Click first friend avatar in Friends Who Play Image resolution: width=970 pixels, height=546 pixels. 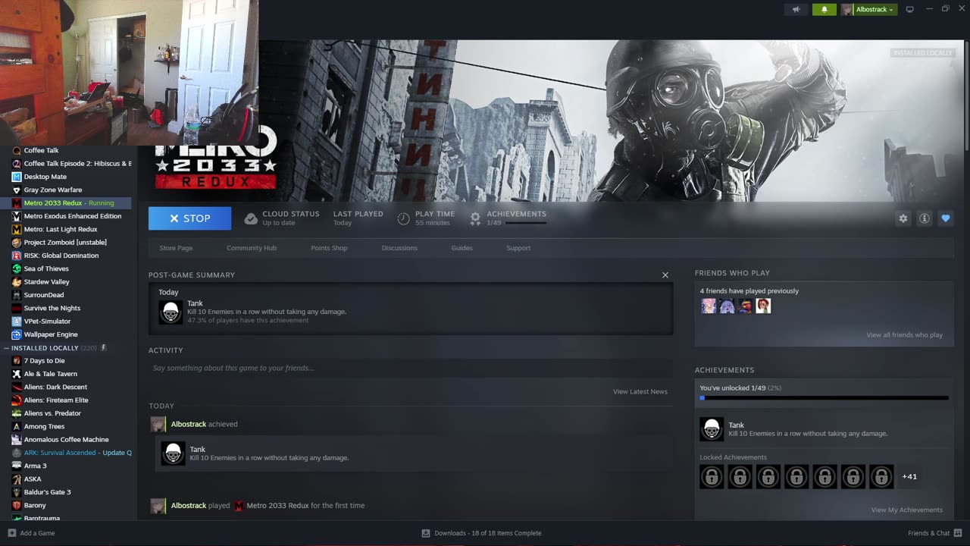709,306
